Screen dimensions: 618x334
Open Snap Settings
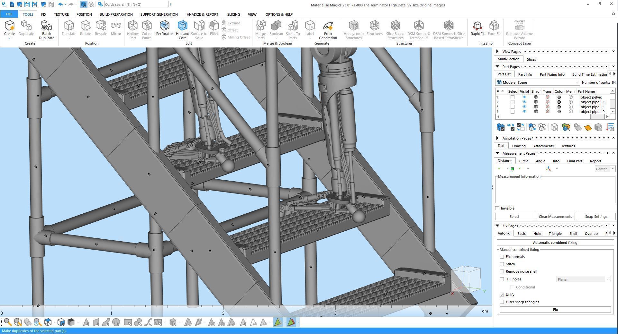[x=596, y=217]
